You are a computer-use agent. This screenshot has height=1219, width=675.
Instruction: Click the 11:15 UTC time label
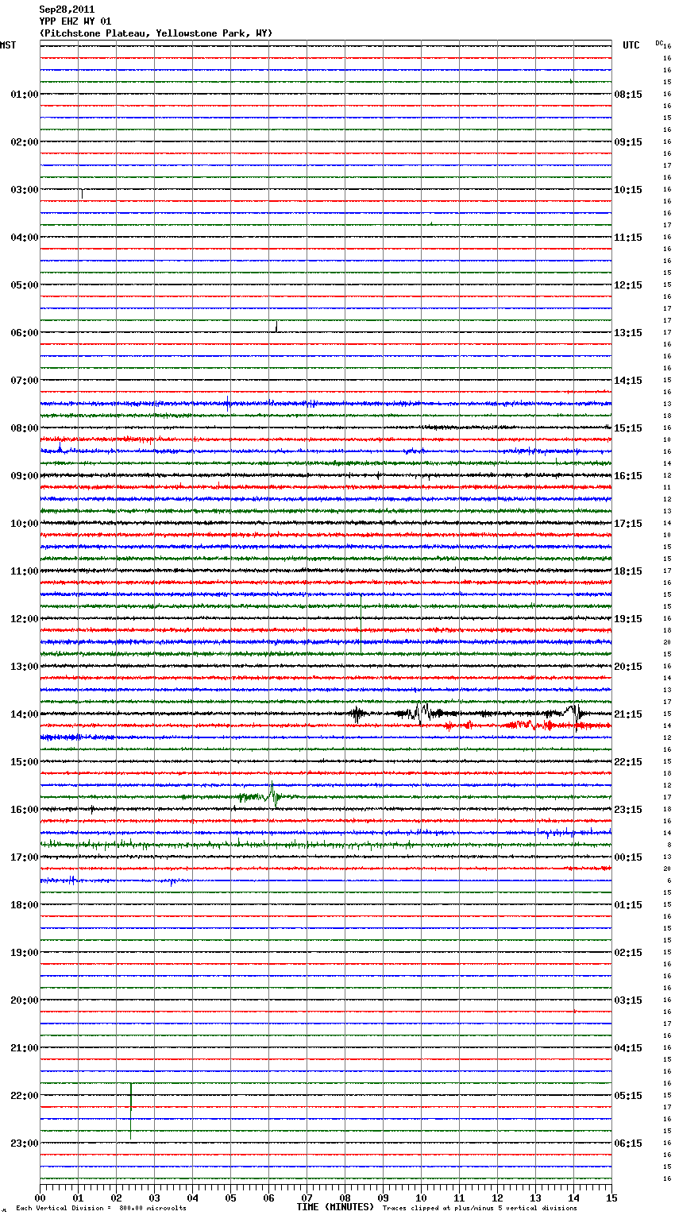pyautogui.click(x=628, y=238)
